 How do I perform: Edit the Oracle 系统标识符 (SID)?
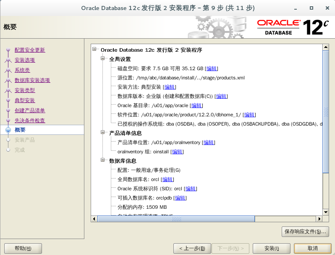[x=191, y=189]
